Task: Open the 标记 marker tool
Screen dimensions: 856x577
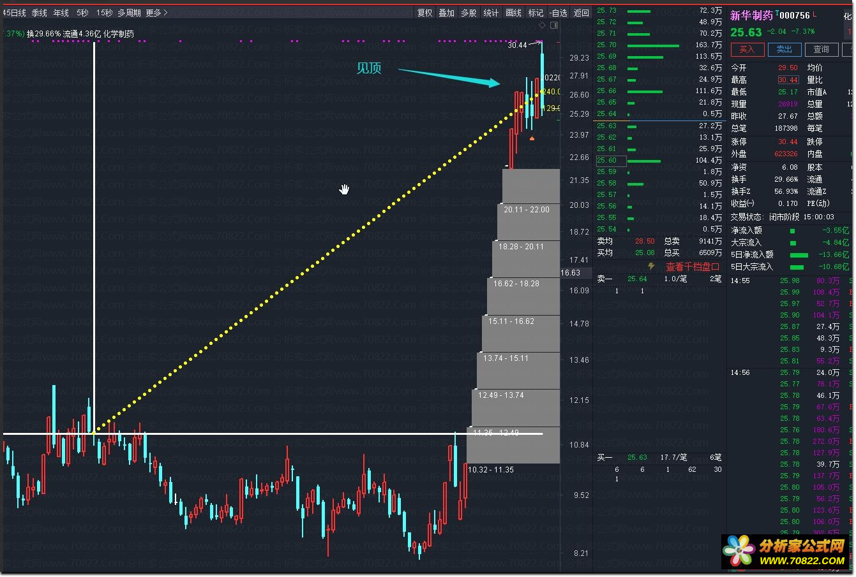Action: tap(536, 13)
